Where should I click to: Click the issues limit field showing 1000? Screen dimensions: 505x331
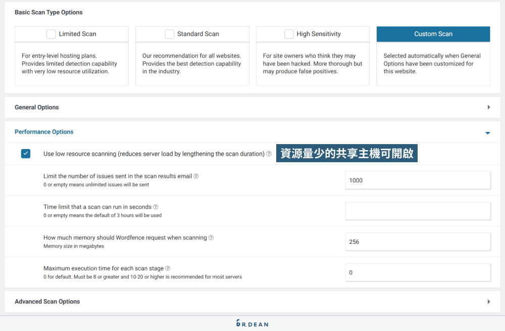(x=418, y=180)
